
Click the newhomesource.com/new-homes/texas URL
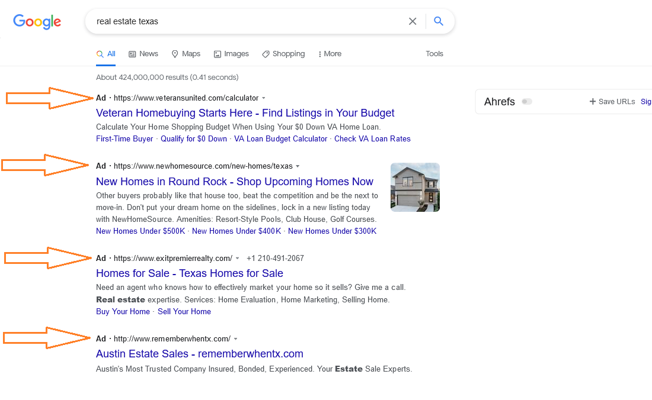point(203,166)
